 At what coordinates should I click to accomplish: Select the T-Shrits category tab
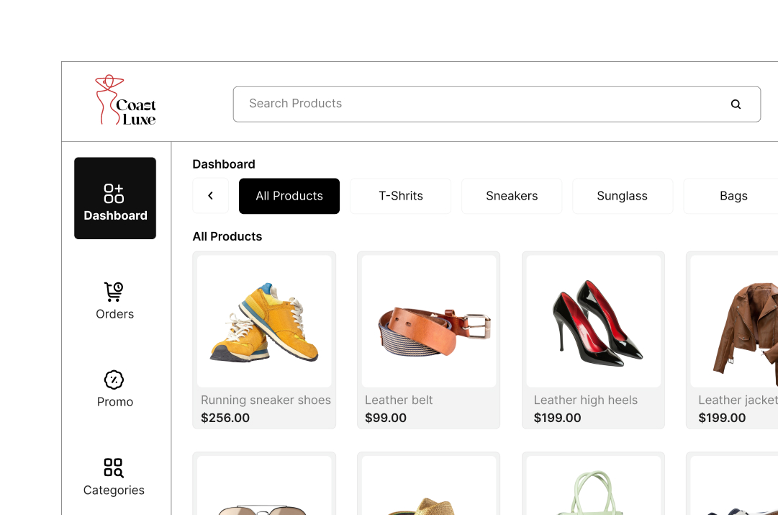tap(401, 196)
